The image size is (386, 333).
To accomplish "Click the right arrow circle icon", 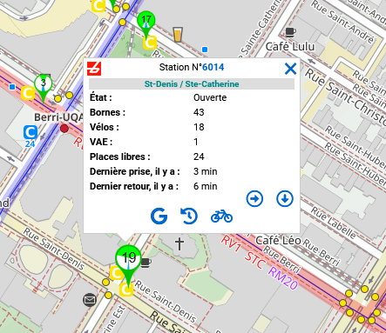I will [254, 199].
